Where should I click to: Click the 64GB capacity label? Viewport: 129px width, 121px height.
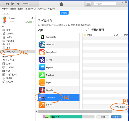(12, 22)
